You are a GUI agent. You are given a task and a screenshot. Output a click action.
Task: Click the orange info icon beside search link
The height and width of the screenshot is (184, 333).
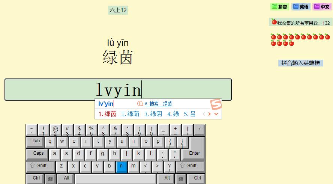(140, 104)
